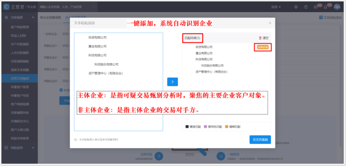Image resolution: width=346 pixels, height=166 pixels.
Task: Open the notification bell
Action: coord(325,7)
